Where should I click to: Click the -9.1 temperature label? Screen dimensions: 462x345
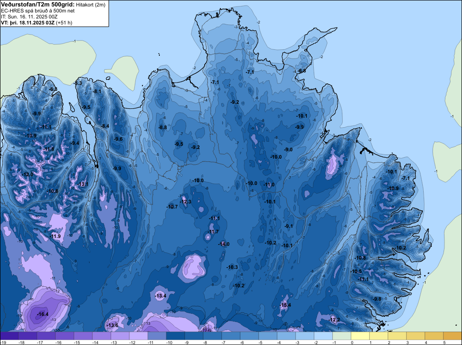coord(288,226)
